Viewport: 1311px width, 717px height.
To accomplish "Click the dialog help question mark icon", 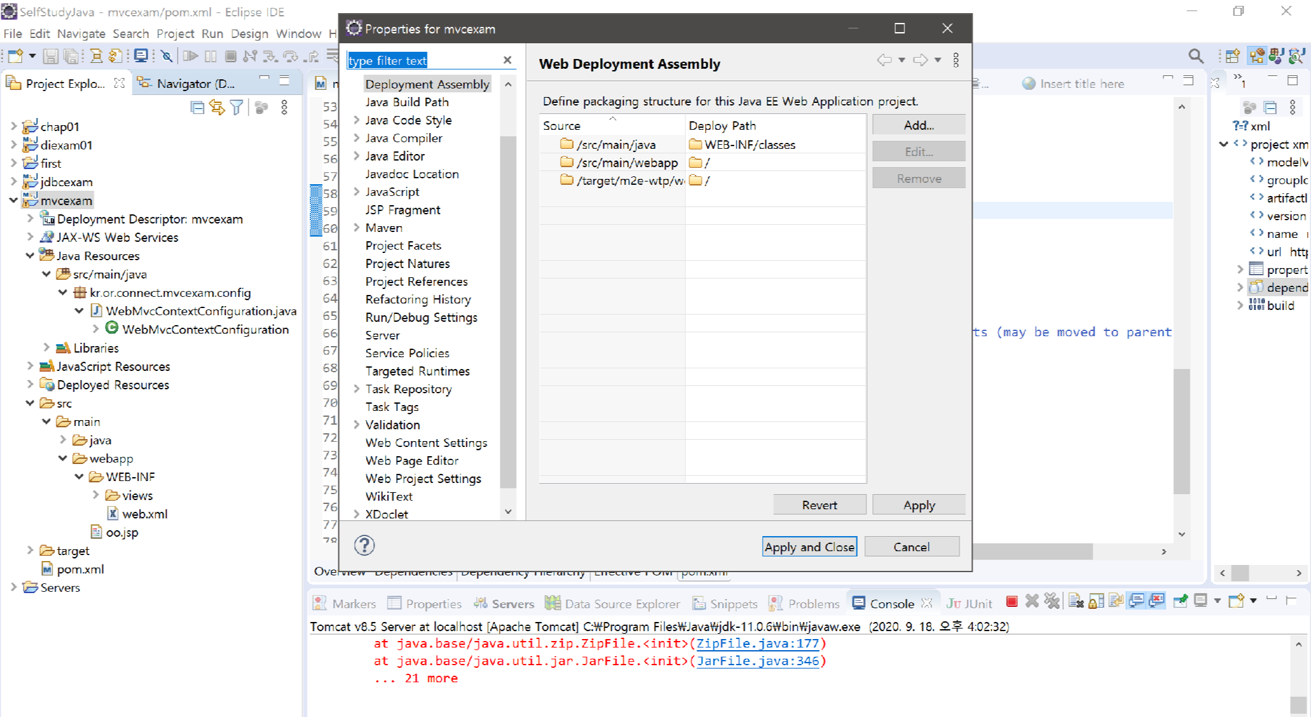I will (x=364, y=545).
